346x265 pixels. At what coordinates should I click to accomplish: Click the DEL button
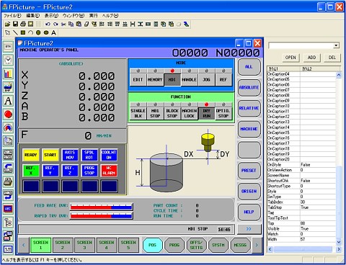332,58
